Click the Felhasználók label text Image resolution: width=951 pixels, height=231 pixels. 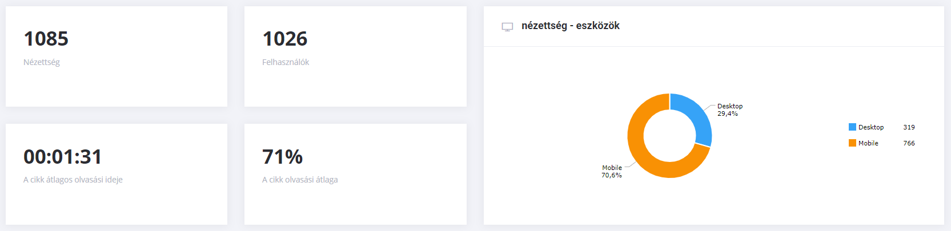point(286,62)
